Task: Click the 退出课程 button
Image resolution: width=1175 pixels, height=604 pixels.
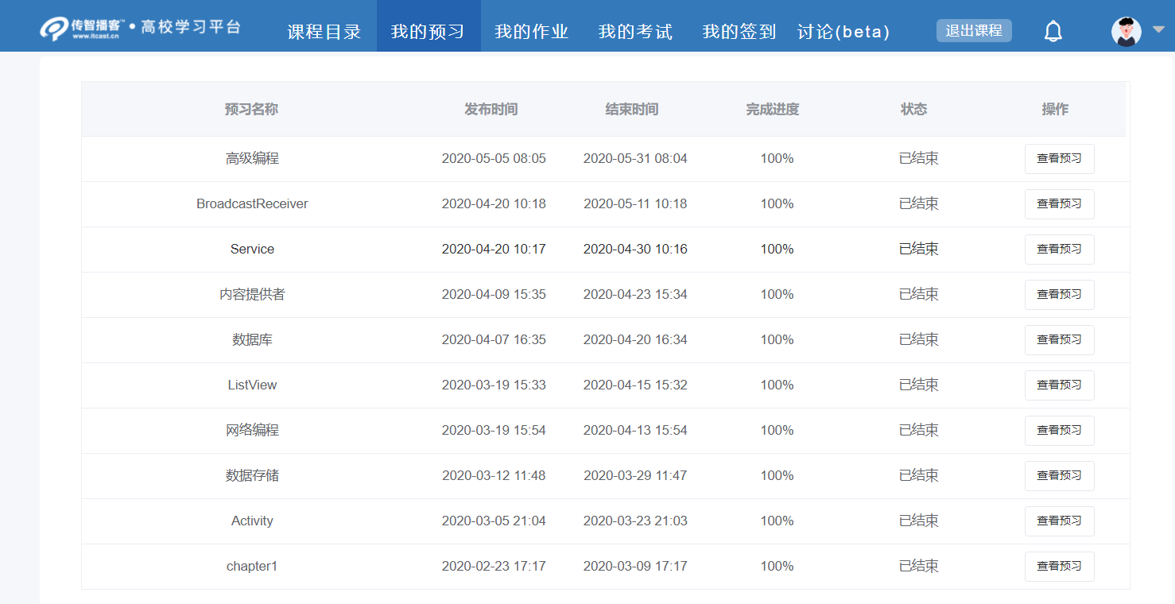Action: [974, 30]
